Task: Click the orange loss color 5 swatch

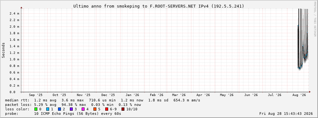Action: 95,109
